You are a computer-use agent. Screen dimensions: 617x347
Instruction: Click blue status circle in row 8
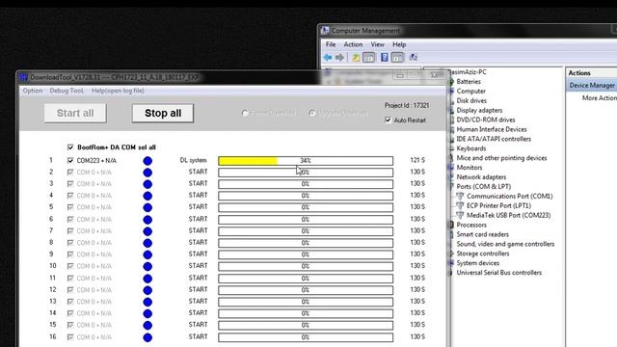click(148, 243)
